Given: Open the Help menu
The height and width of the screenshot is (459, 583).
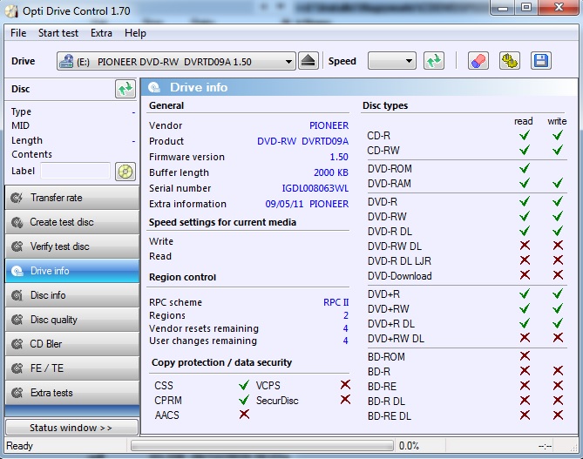Looking at the screenshot, I should (x=135, y=33).
